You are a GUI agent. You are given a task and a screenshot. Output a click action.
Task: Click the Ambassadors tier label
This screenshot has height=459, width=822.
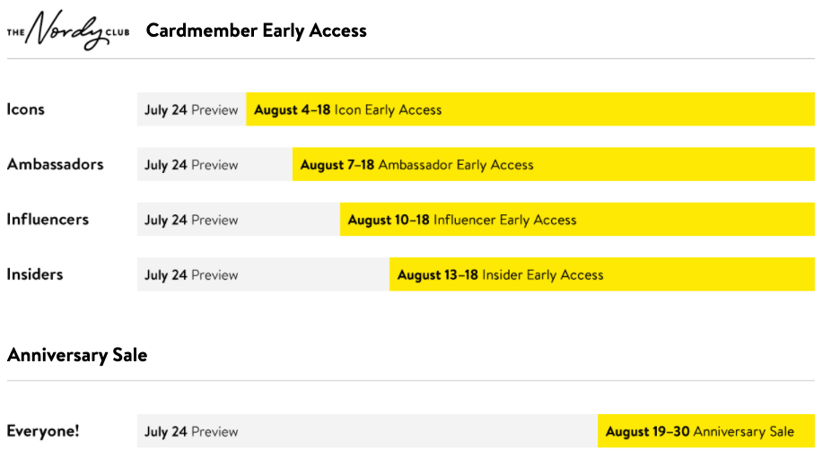pyautogui.click(x=55, y=164)
